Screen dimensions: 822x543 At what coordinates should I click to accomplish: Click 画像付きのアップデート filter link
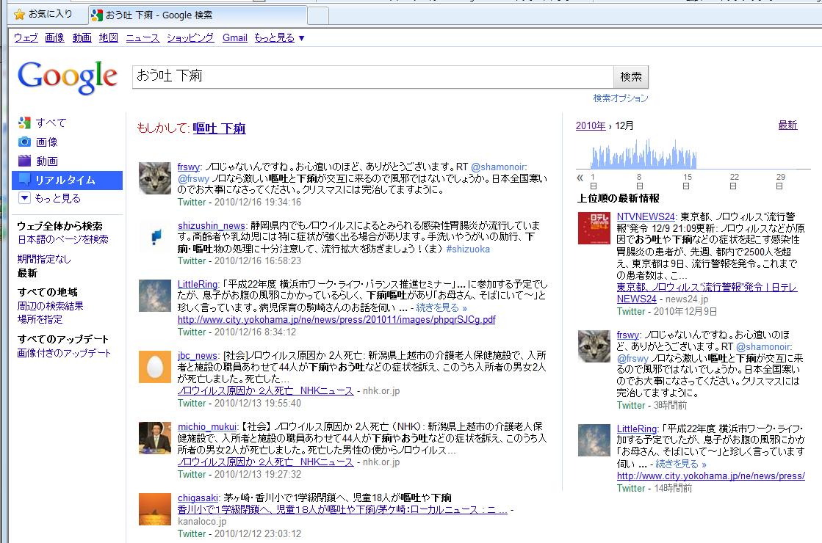pos(64,353)
